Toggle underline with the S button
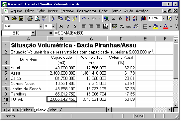Viewport: 181px width, 121px height. point(75,26)
